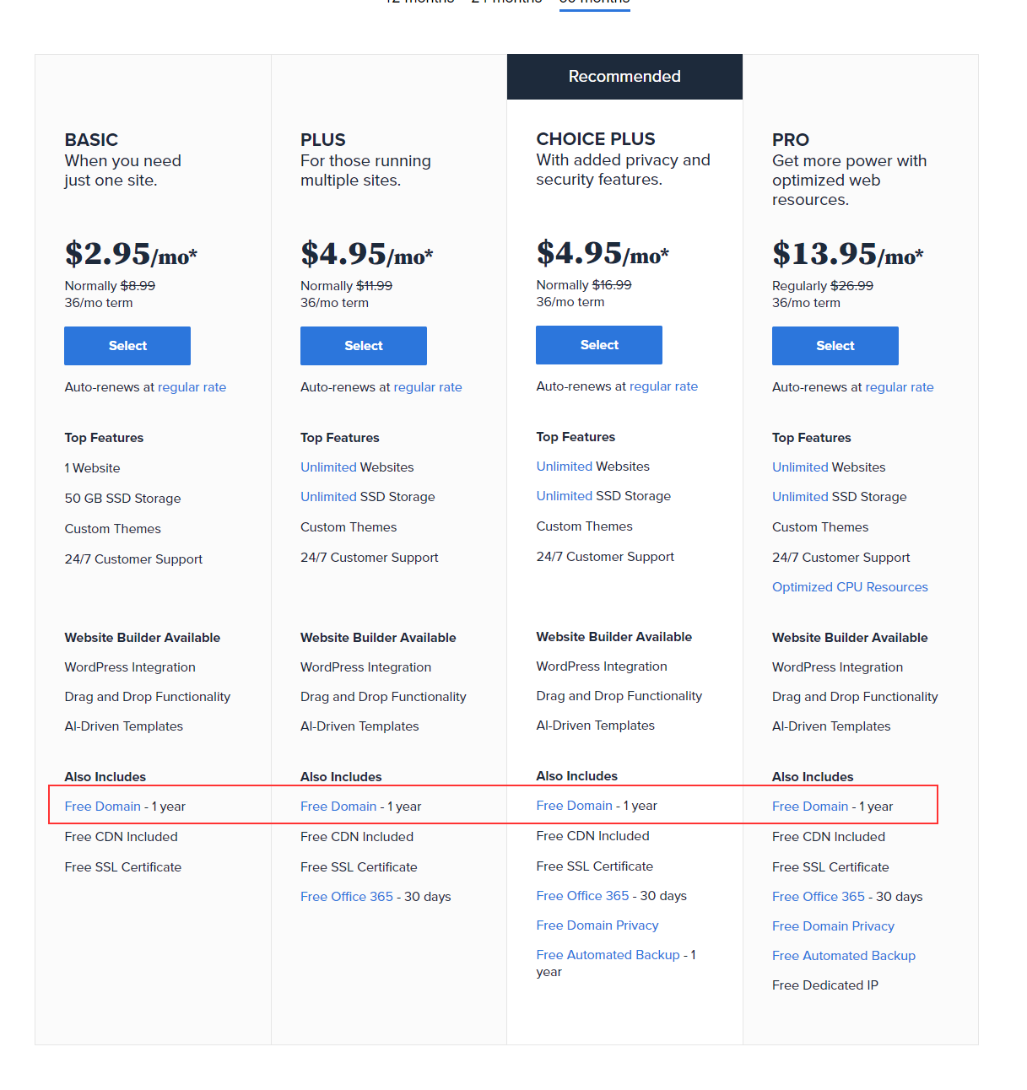This screenshot has height=1090, width=1027.
Task: Open regular rate link under Basic plan
Action: click(x=192, y=387)
